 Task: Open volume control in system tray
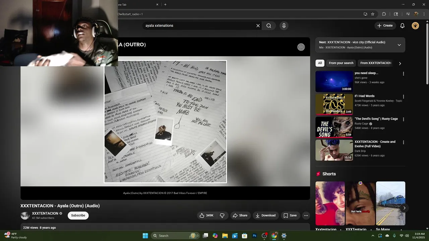click(x=407, y=236)
